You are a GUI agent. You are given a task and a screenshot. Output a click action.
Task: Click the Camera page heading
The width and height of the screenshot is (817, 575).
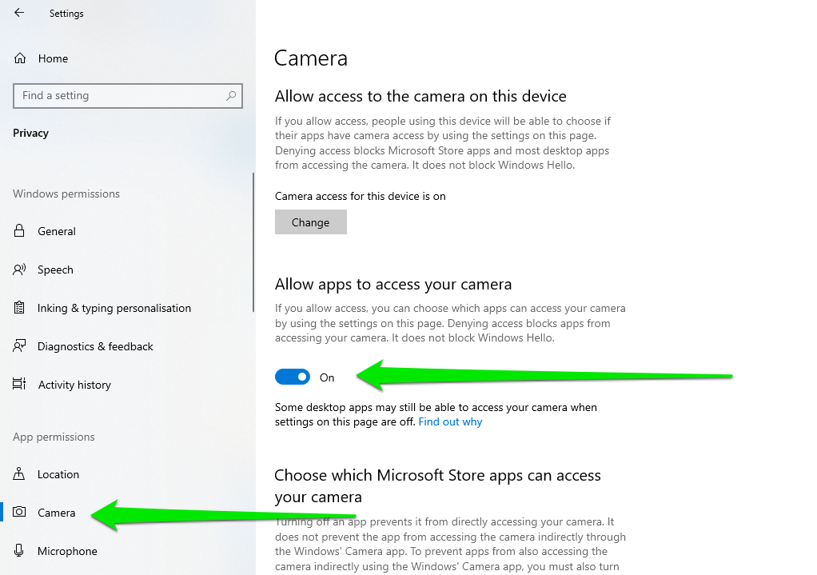click(310, 58)
